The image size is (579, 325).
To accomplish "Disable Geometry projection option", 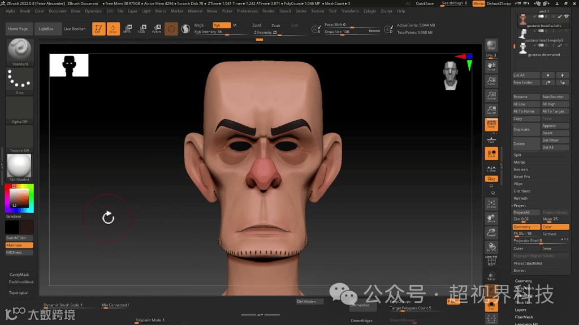I will 526,227.
